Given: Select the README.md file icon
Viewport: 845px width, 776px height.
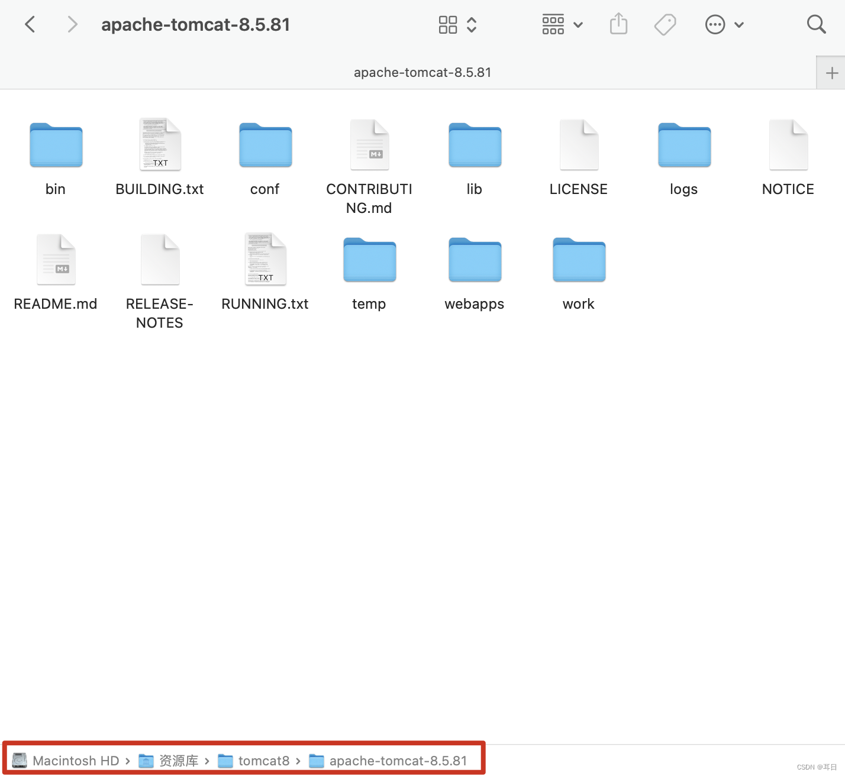Looking at the screenshot, I should tap(56, 259).
